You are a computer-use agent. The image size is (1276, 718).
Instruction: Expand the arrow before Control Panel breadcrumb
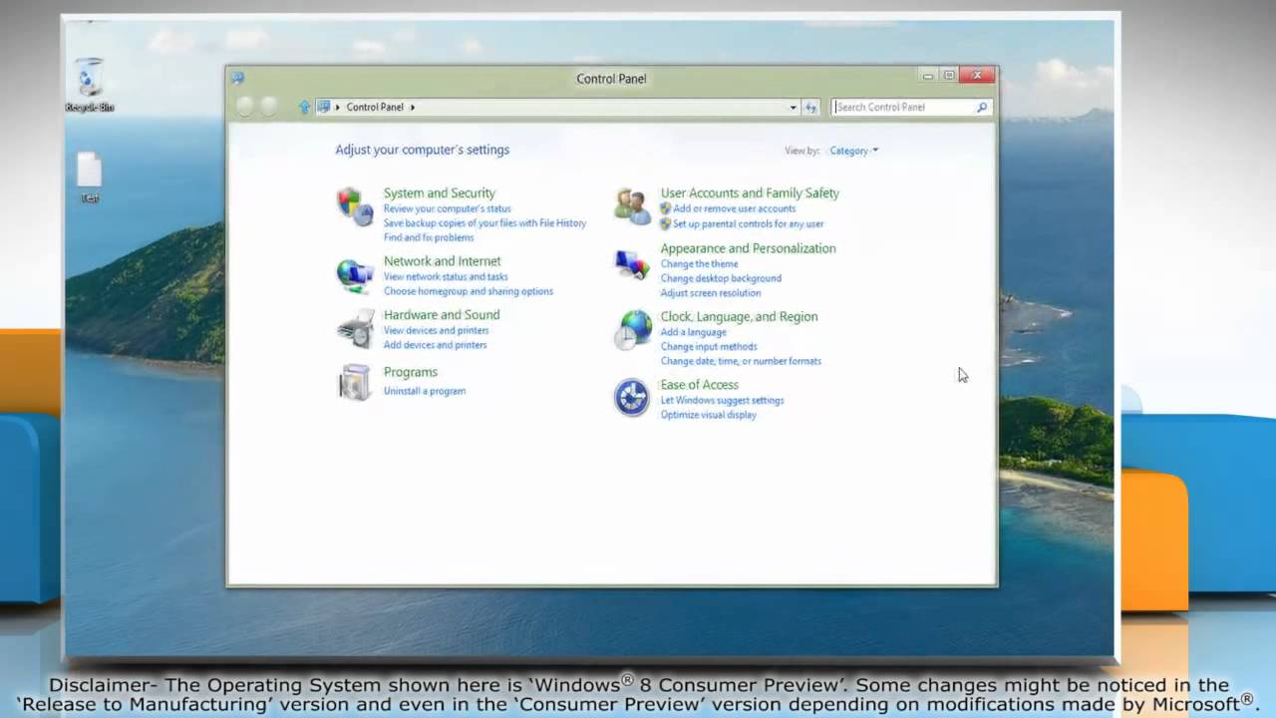pyautogui.click(x=338, y=107)
